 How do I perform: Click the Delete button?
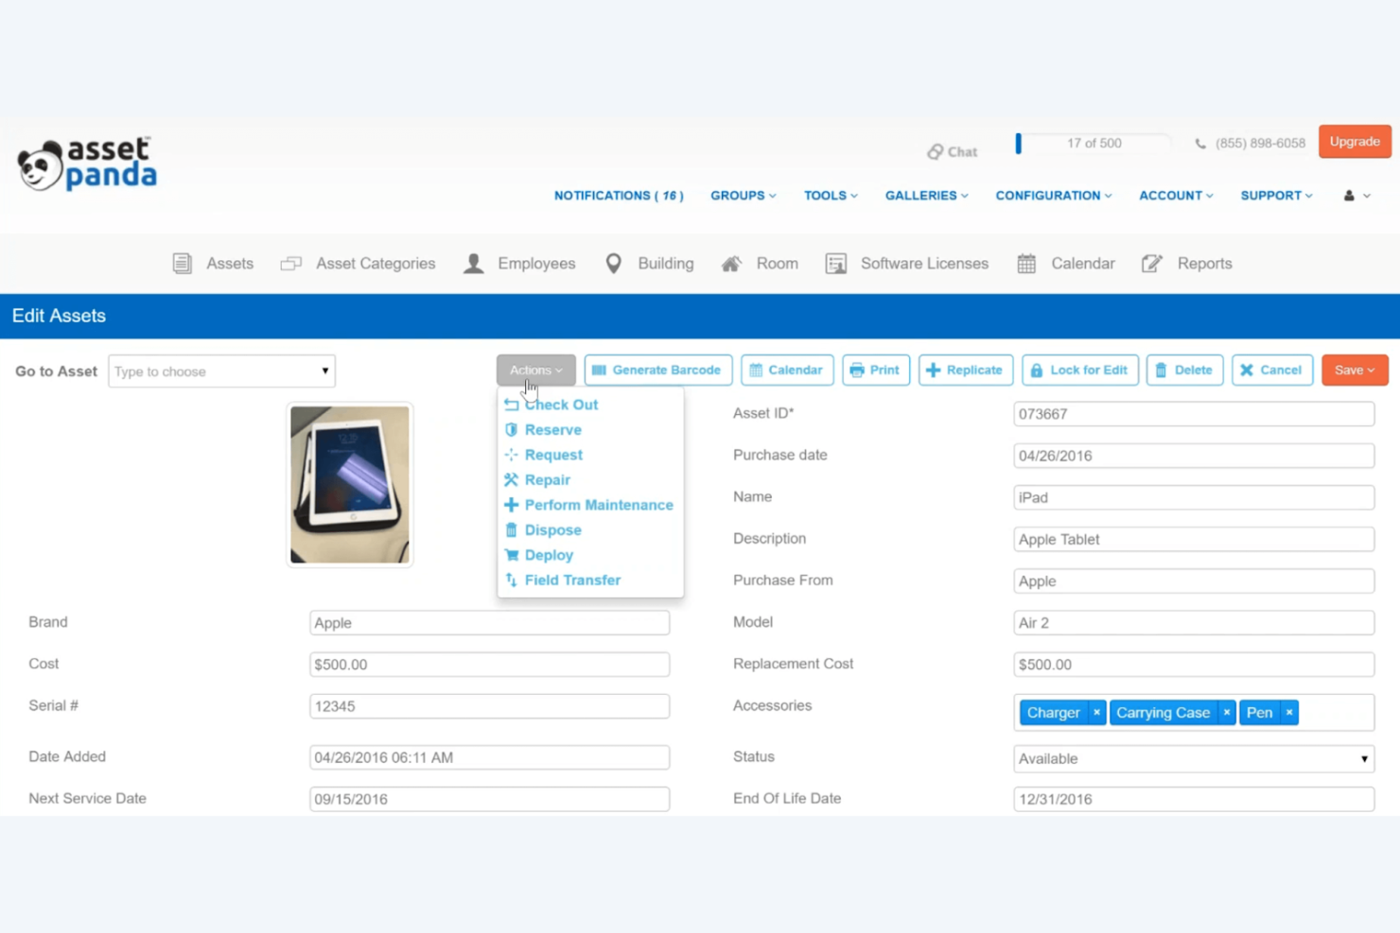[x=1185, y=371]
